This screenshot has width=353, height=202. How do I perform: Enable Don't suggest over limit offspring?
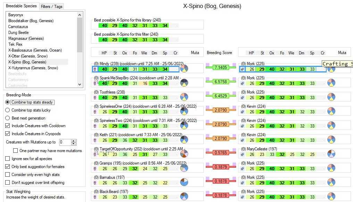pyautogui.click(x=7, y=183)
